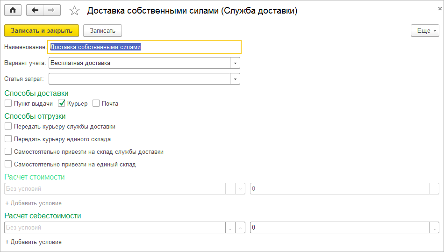Navigate forward with the right arrow
This screenshot has width=444, height=252.
pyautogui.click(x=51, y=10)
